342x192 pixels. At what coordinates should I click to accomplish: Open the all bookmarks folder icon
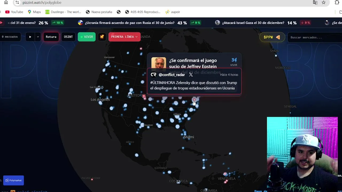340,12
